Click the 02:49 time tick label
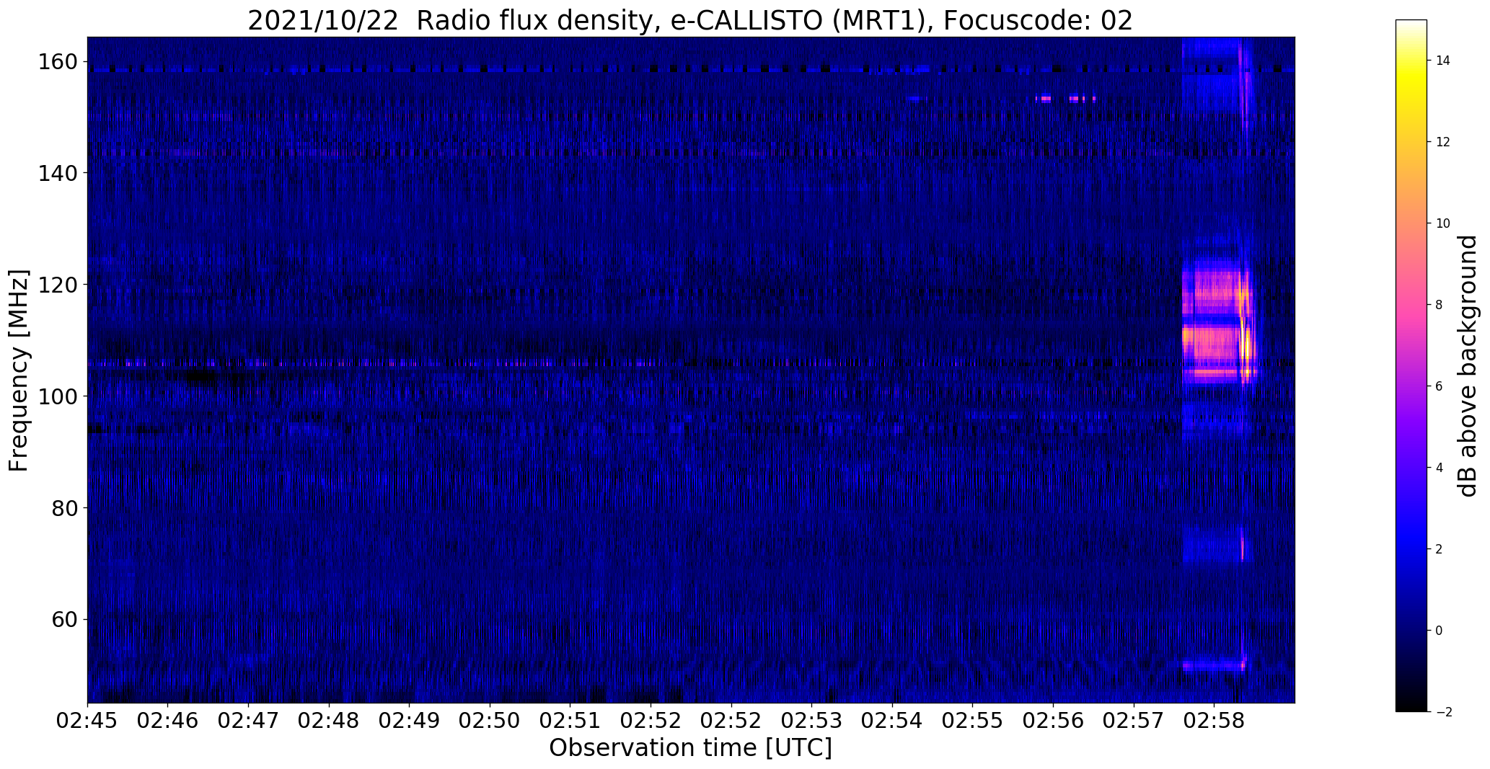This screenshot has height=769, width=1490. tap(410, 721)
